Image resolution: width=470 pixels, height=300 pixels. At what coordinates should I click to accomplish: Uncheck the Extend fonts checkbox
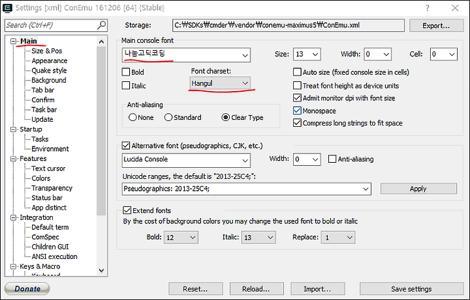(127, 210)
